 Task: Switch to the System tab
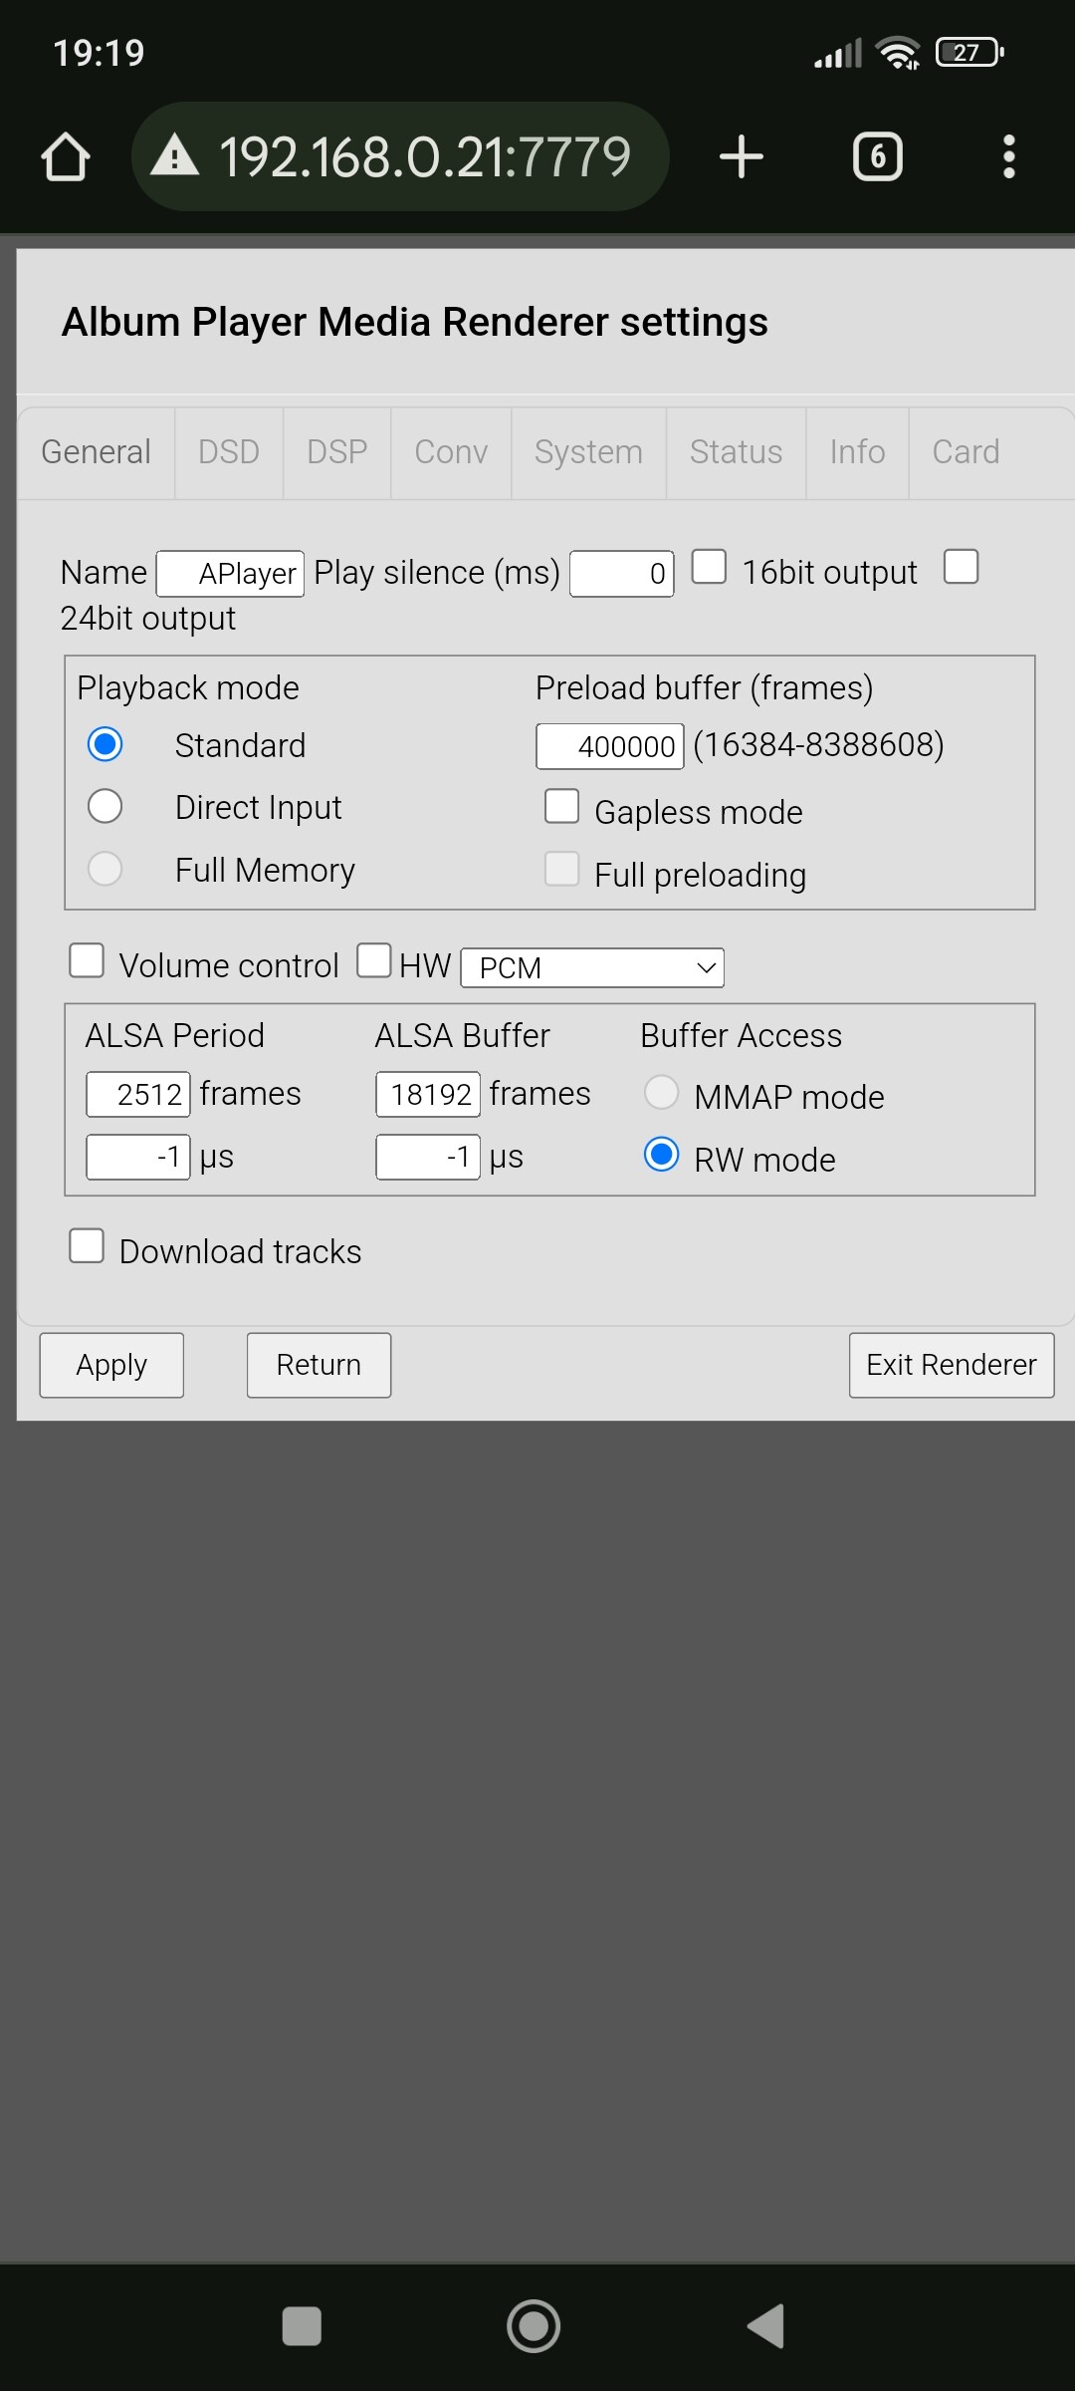pyautogui.click(x=588, y=452)
